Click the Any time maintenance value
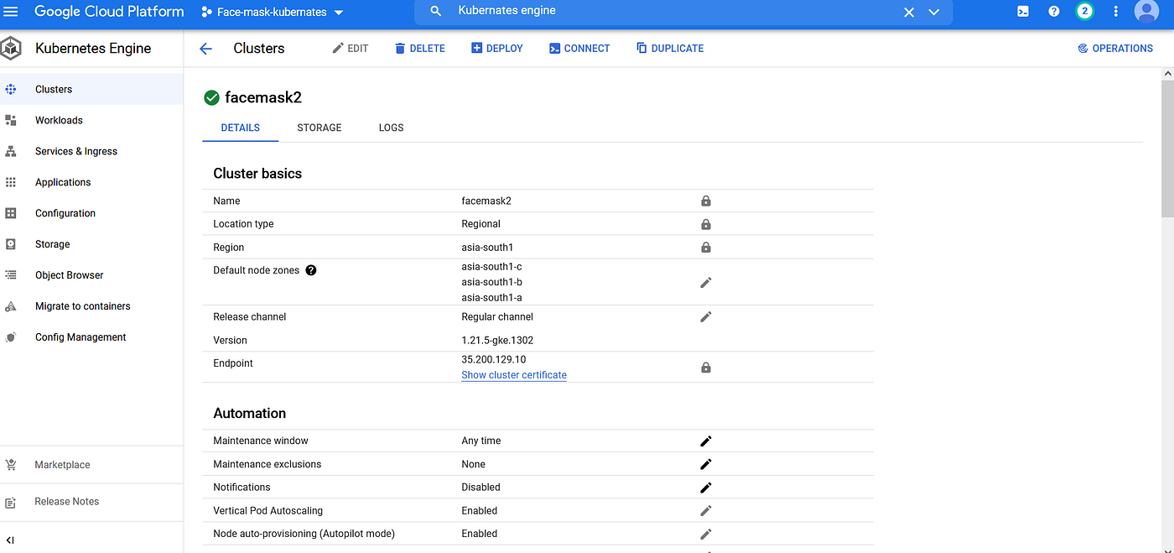This screenshot has height=553, width=1174. (481, 441)
